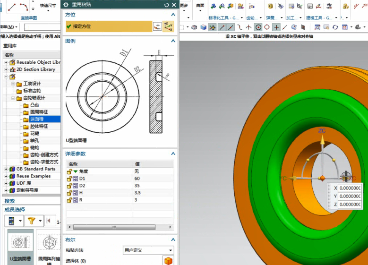The height and width of the screenshot is (265, 368).
Task: Click the YC axis arrow handle
Action: click(x=292, y=179)
